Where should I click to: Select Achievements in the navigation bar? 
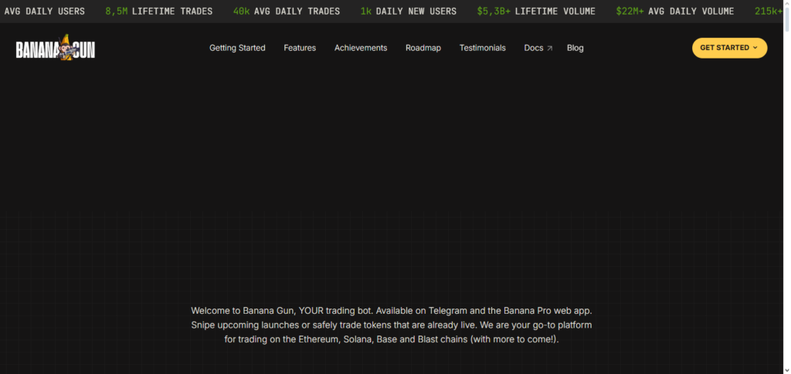[x=361, y=48]
